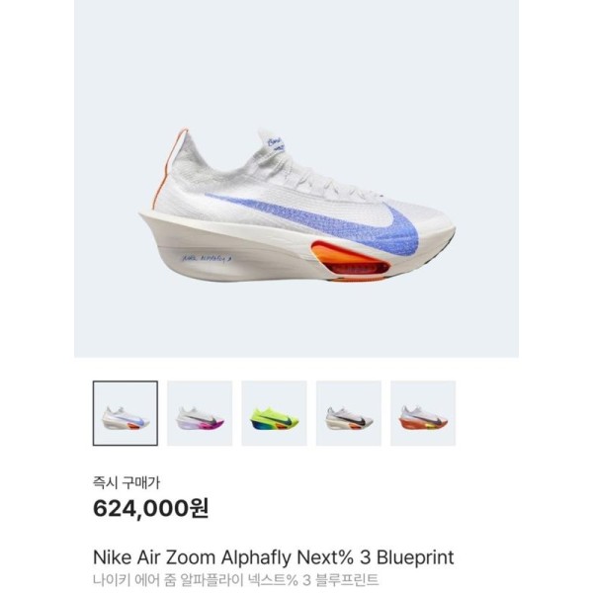This screenshot has height=593, width=593.
Task: Pick the white and black swoosh thumbnail
Action: pos(349,413)
